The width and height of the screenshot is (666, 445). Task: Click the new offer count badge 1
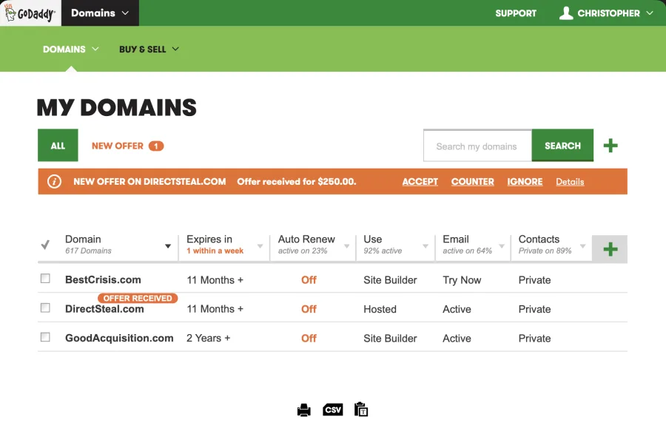tap(156, 146)
